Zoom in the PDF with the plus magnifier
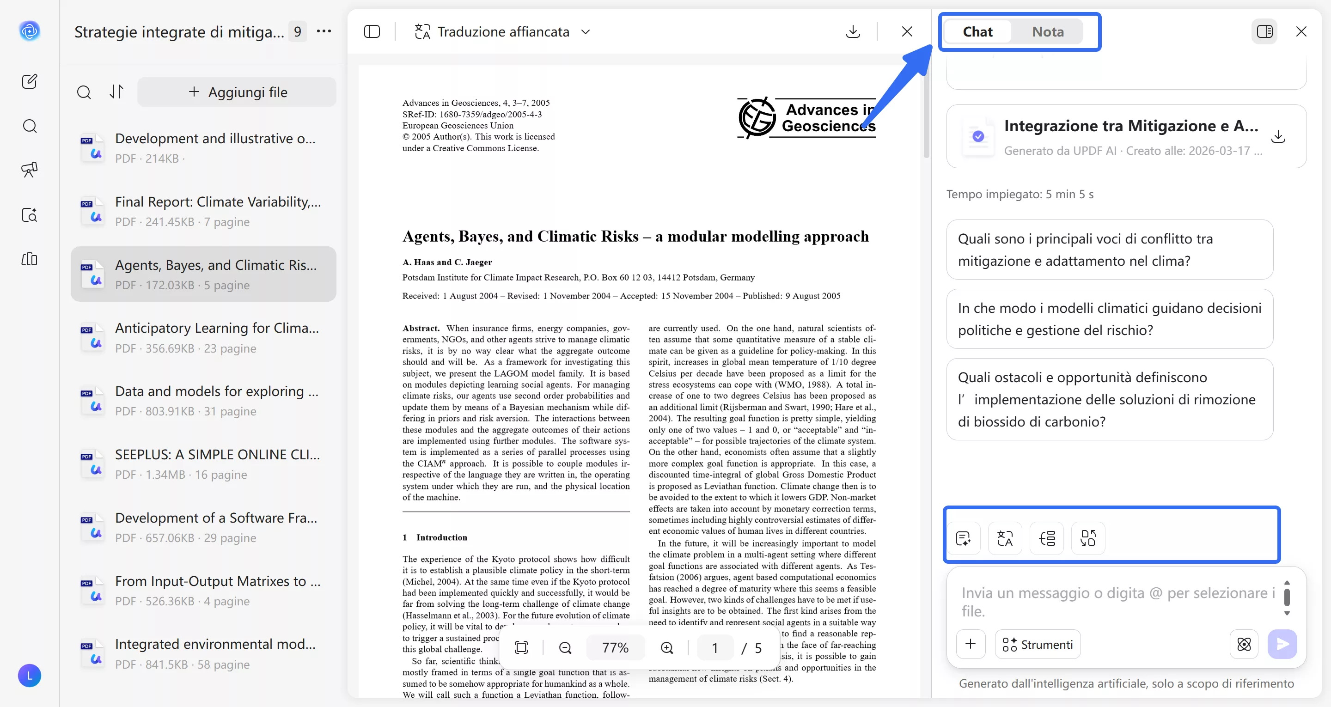1331x707 pixels. [666, 647]
